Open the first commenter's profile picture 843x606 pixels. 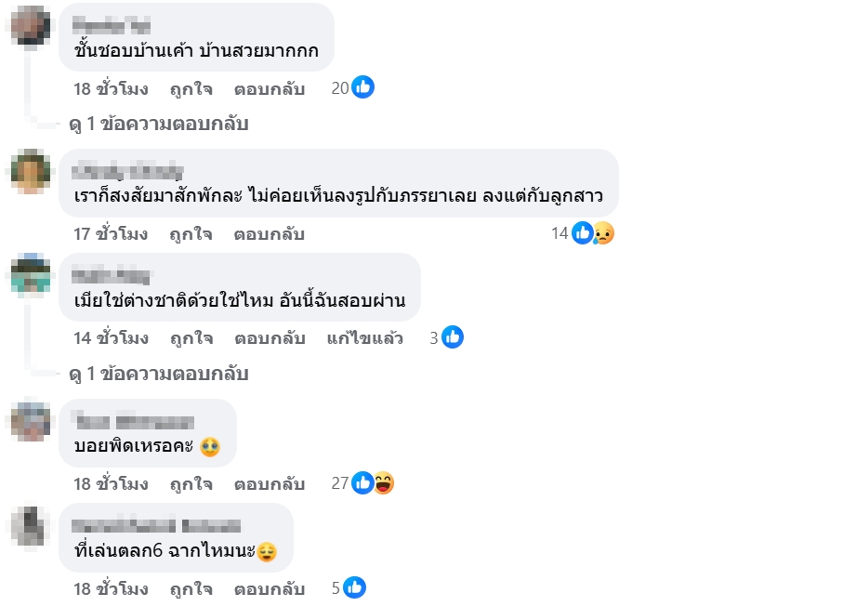32,24
